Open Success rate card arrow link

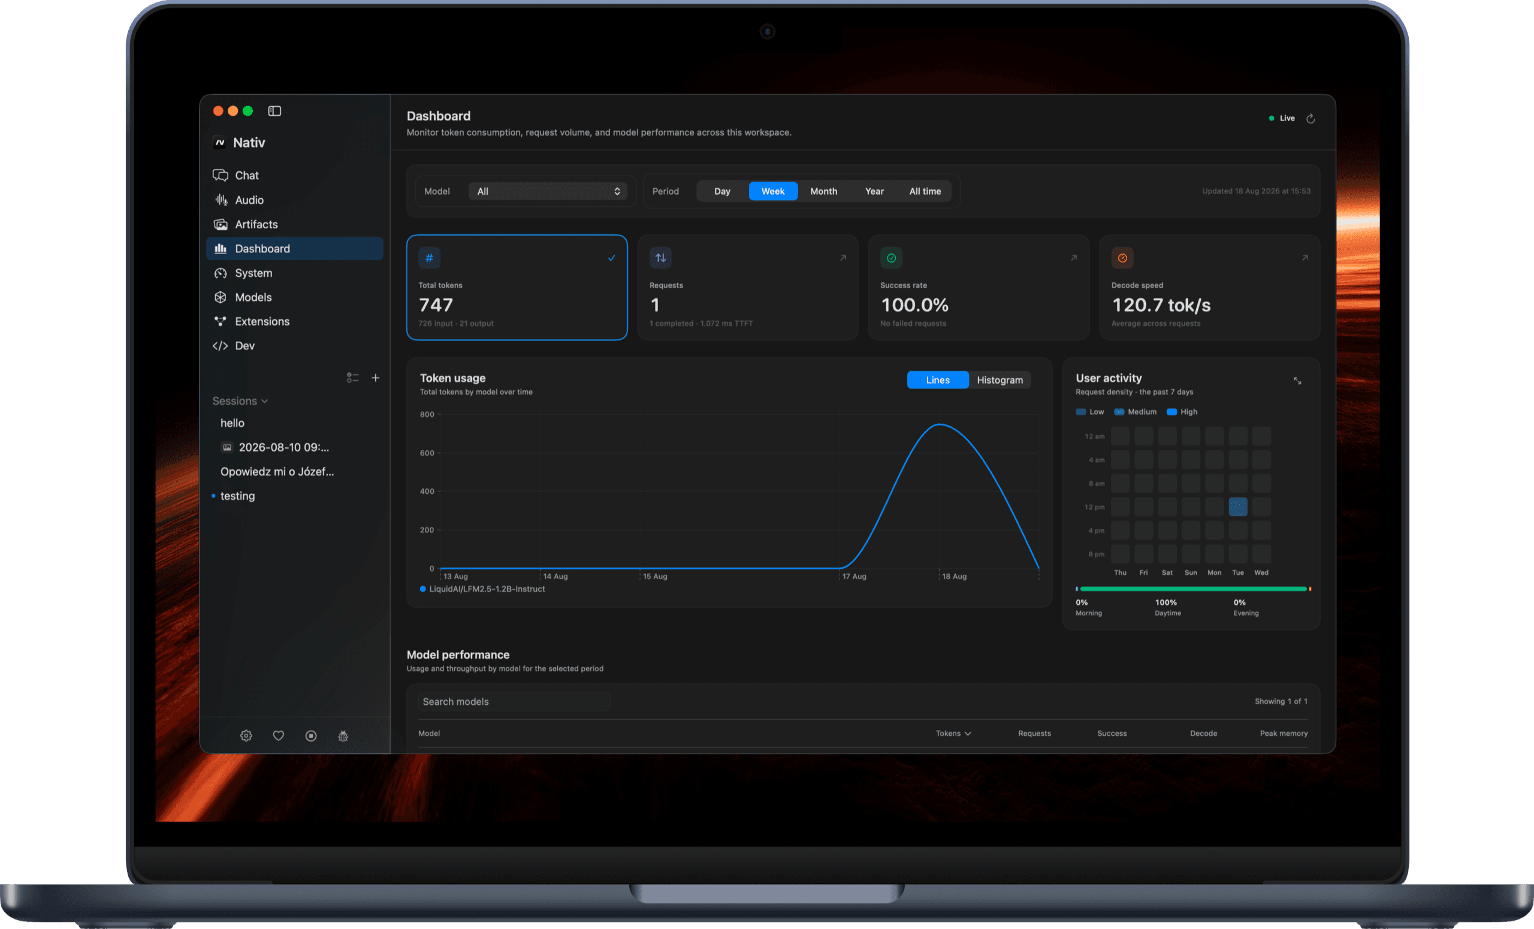(1074, 258)
